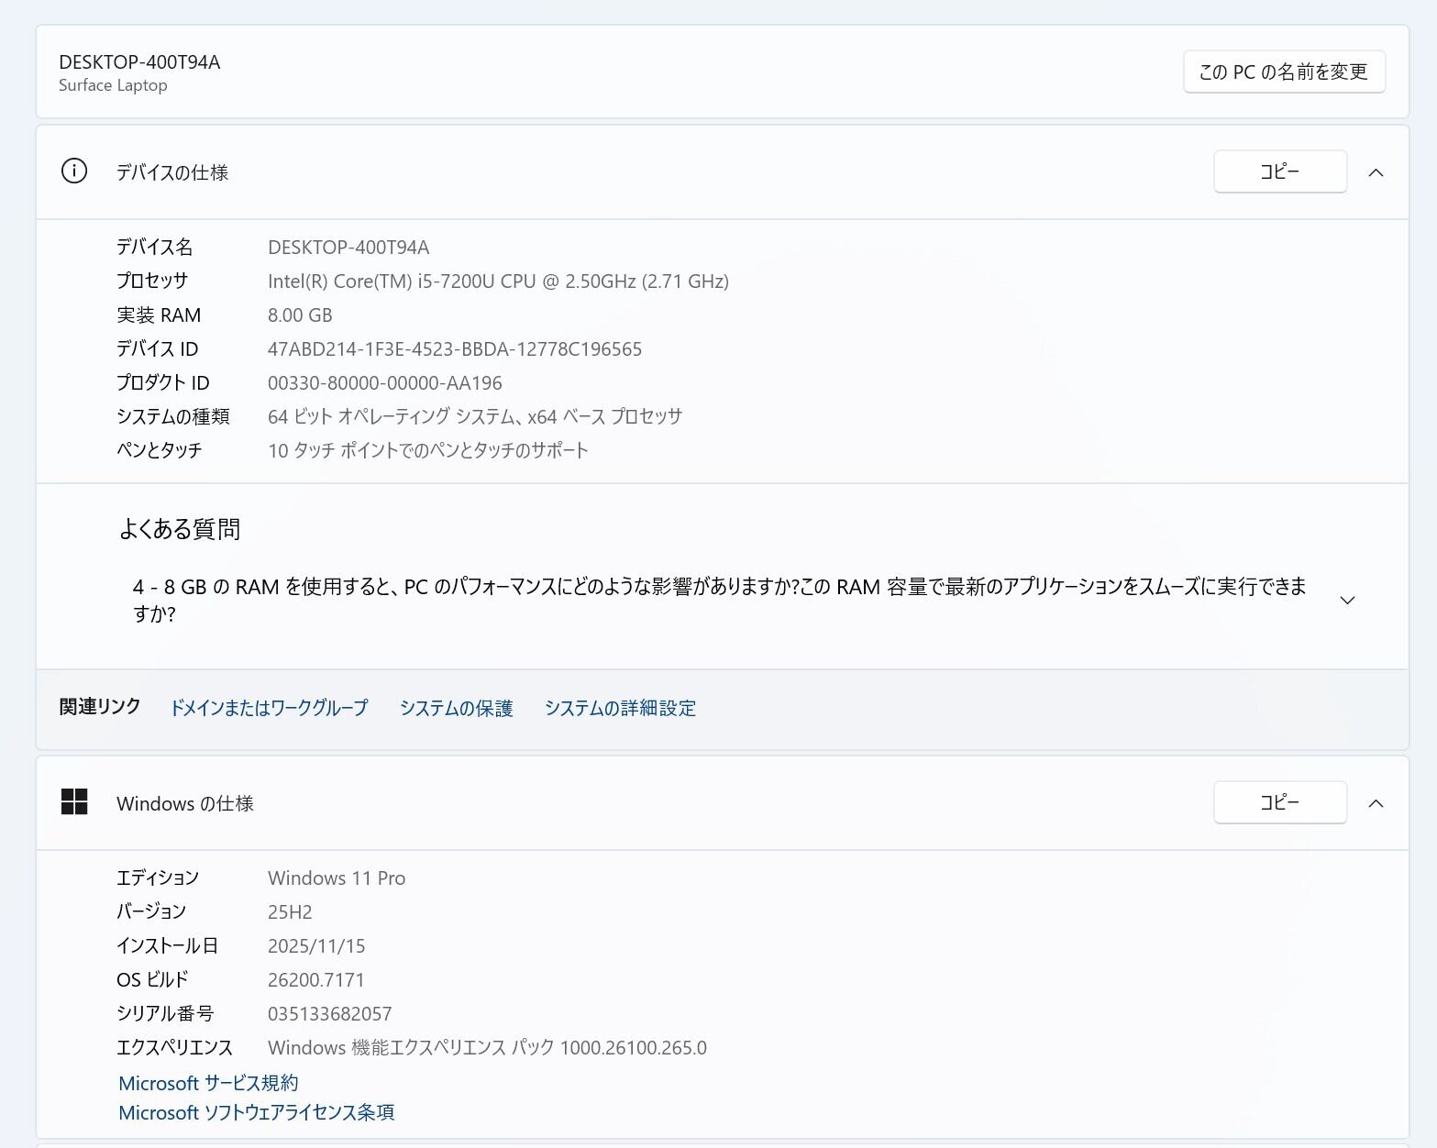Open Microsoft ソフトウェアライセンス条項 link

pos(256,1112)
